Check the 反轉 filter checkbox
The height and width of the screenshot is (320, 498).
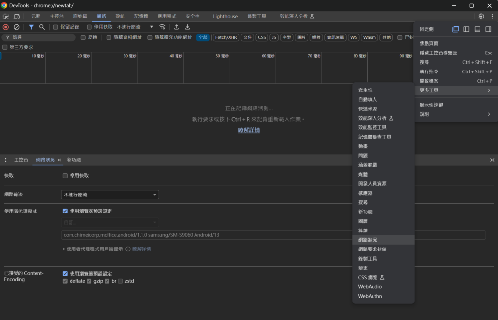coord(83,37)
